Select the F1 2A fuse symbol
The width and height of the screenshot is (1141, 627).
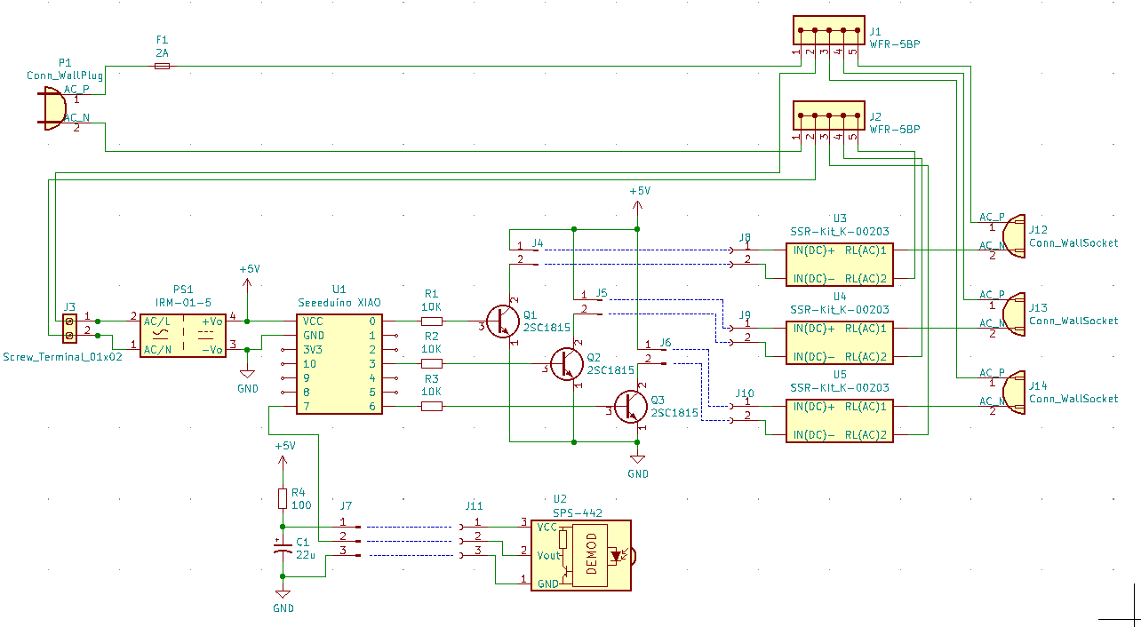(161, 66)
